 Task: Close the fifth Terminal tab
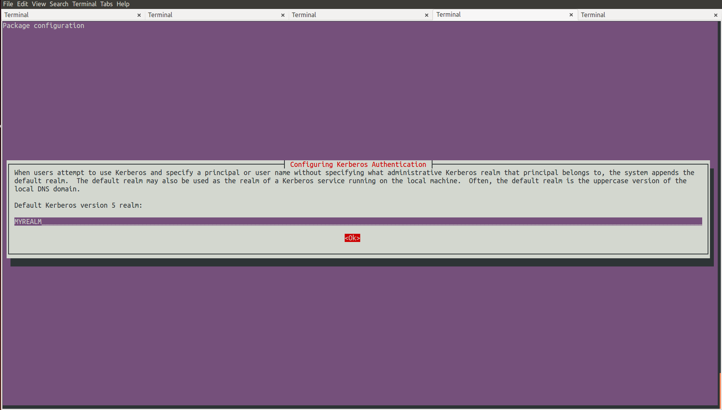(716, 15)
